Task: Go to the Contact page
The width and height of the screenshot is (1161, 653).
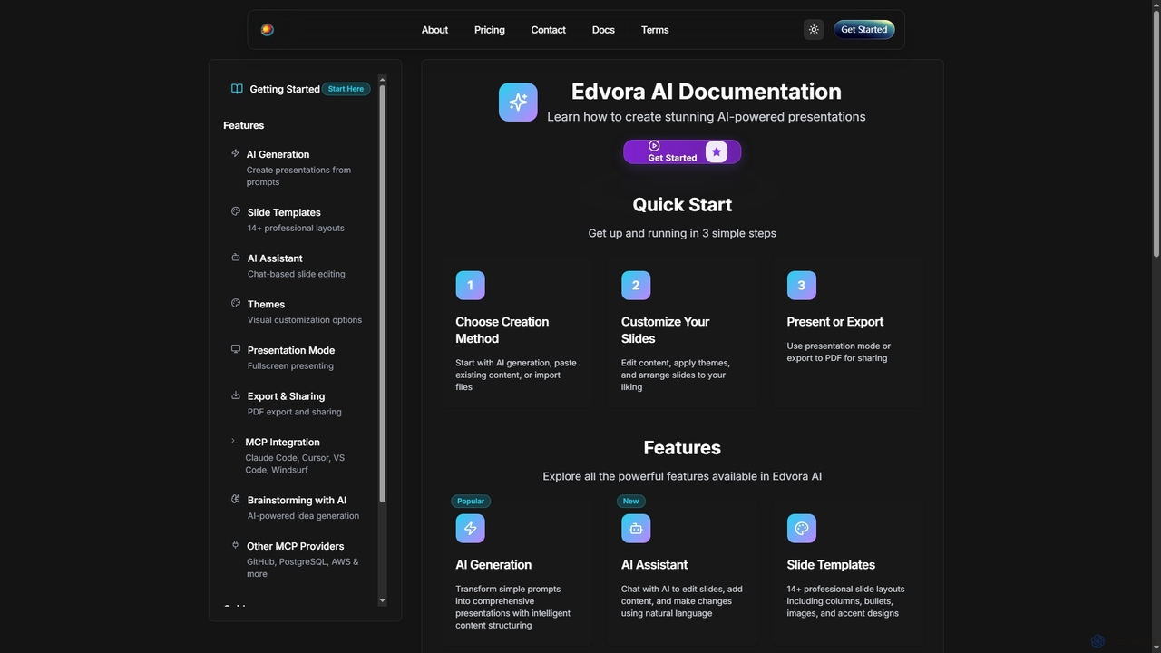Action: pyautogui.click(x=549, y=30)
